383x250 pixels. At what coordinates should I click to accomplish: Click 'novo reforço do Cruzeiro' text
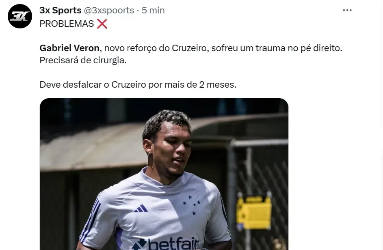coord(155,48)
